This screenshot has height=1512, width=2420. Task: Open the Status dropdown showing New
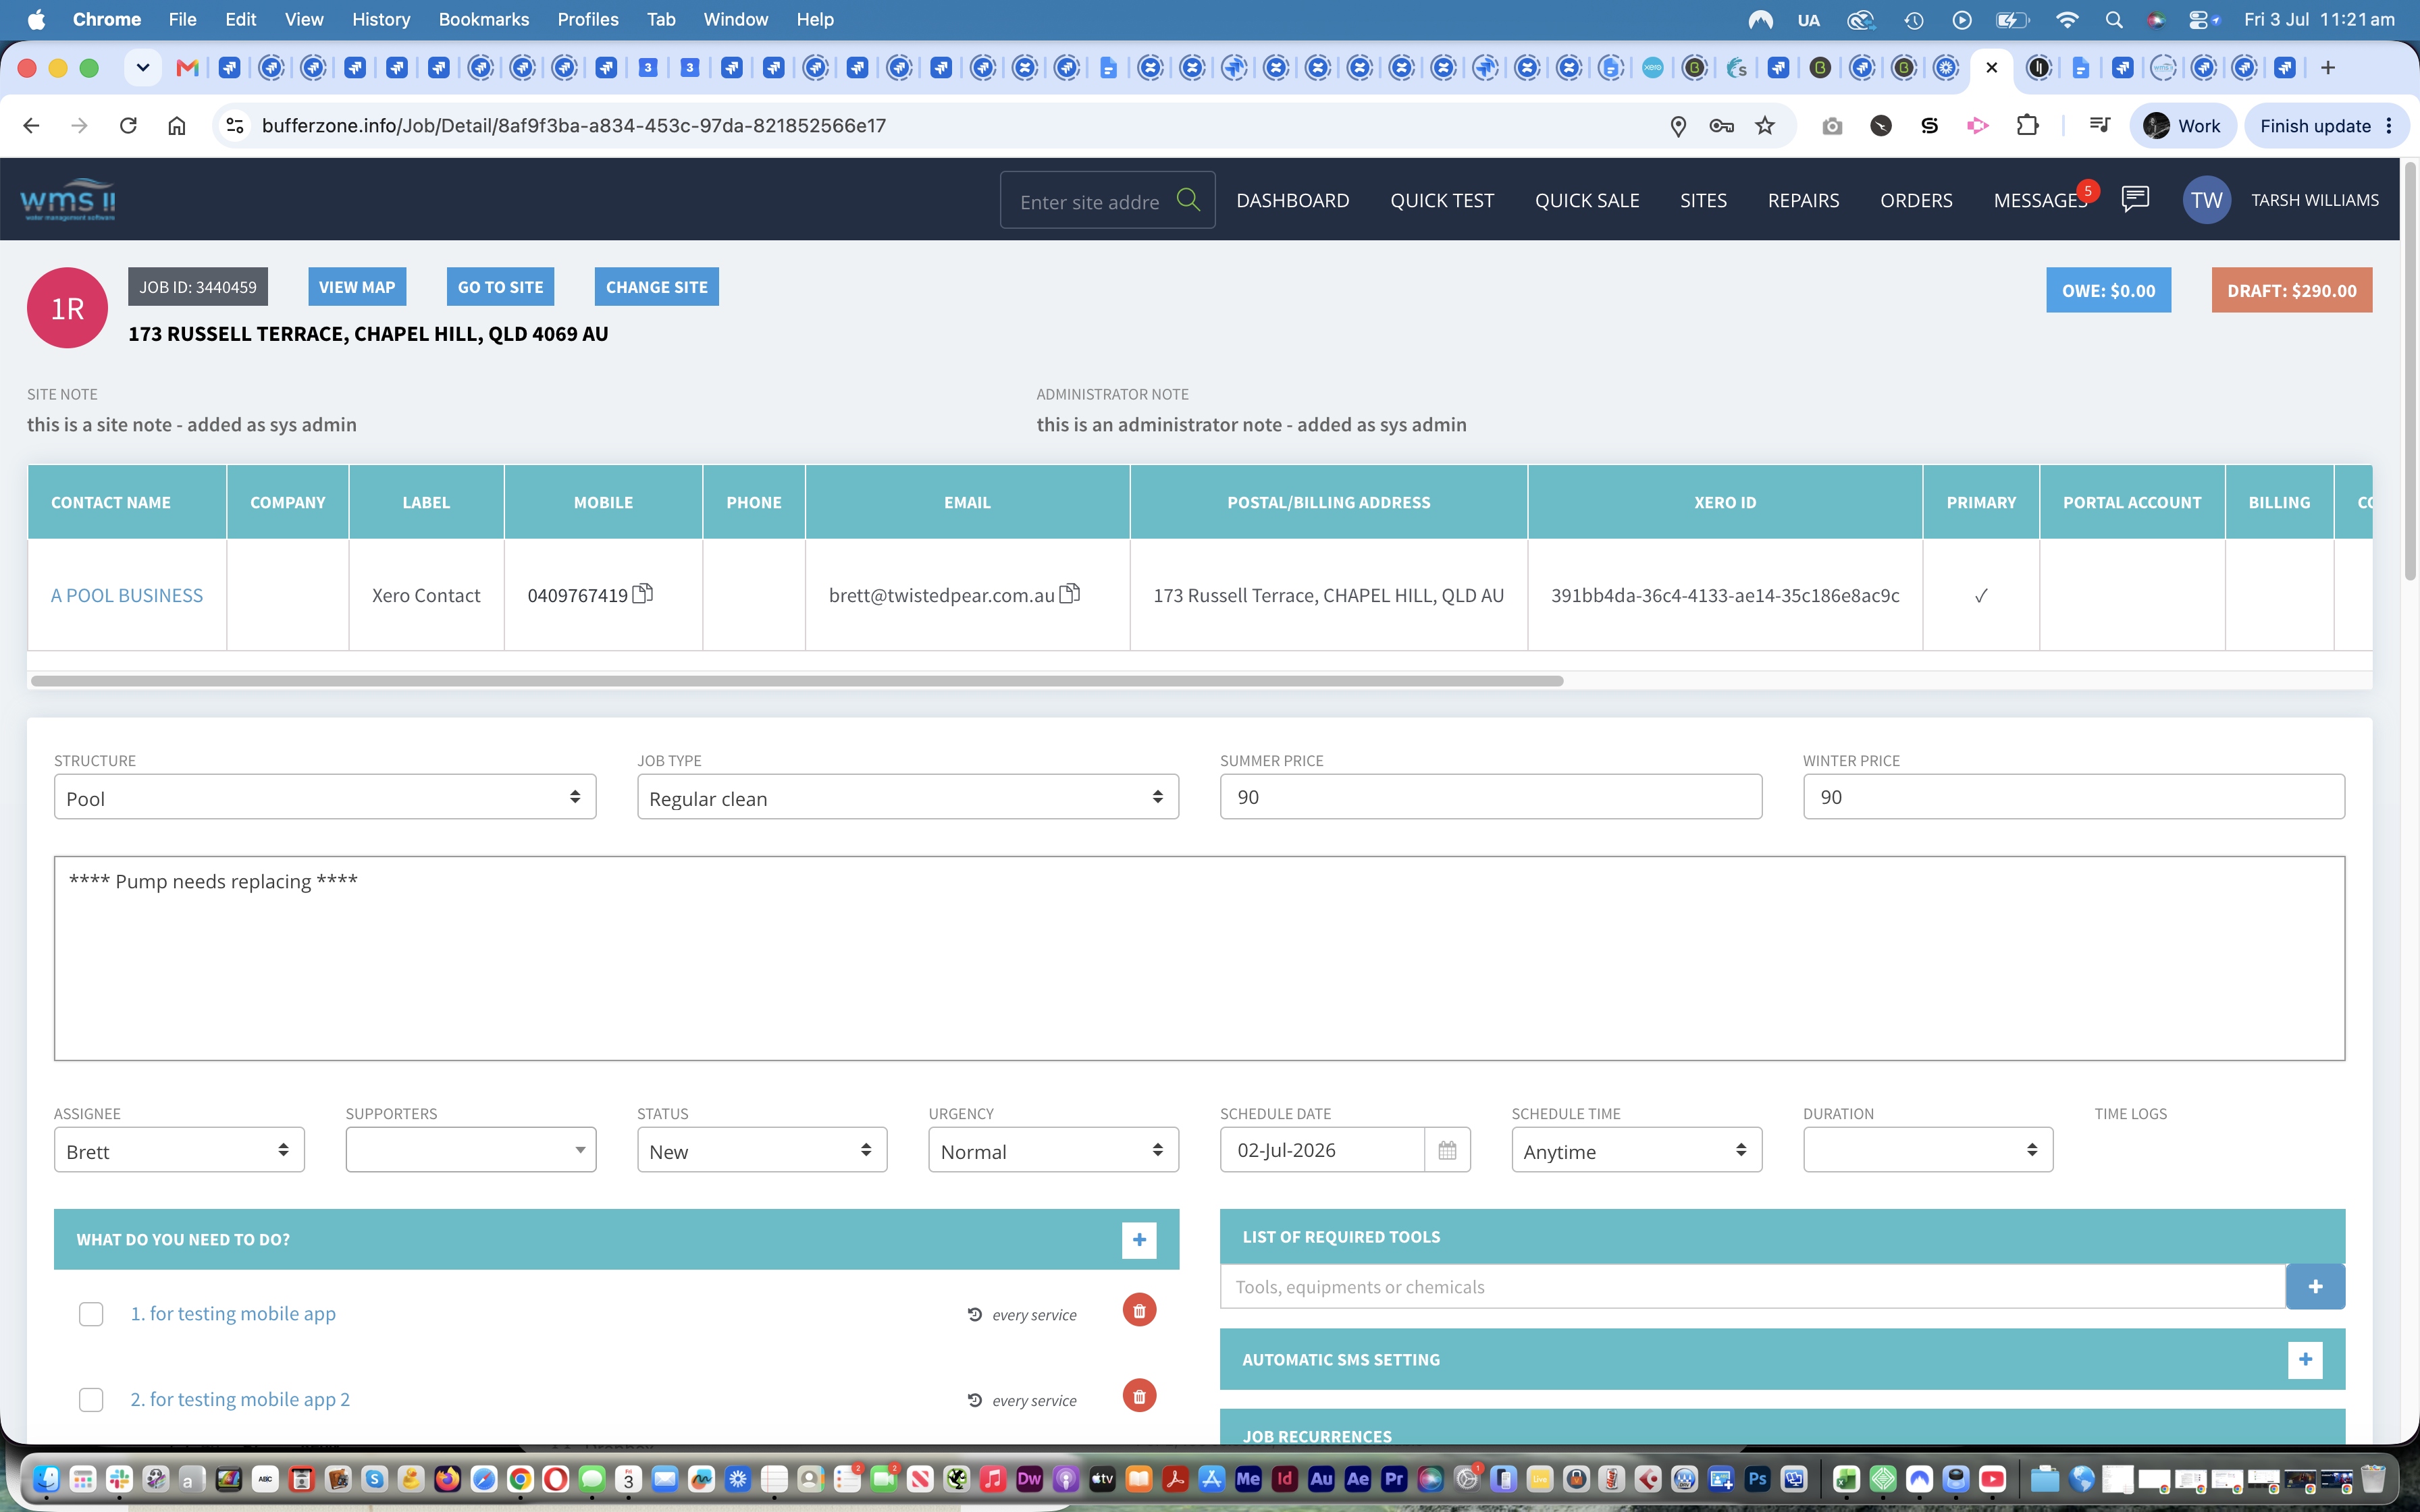pos(762,1150)
